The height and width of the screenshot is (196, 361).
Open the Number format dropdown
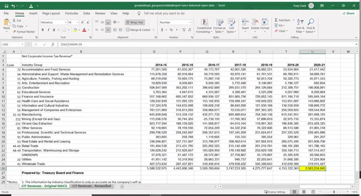click(x=191, y=22)
